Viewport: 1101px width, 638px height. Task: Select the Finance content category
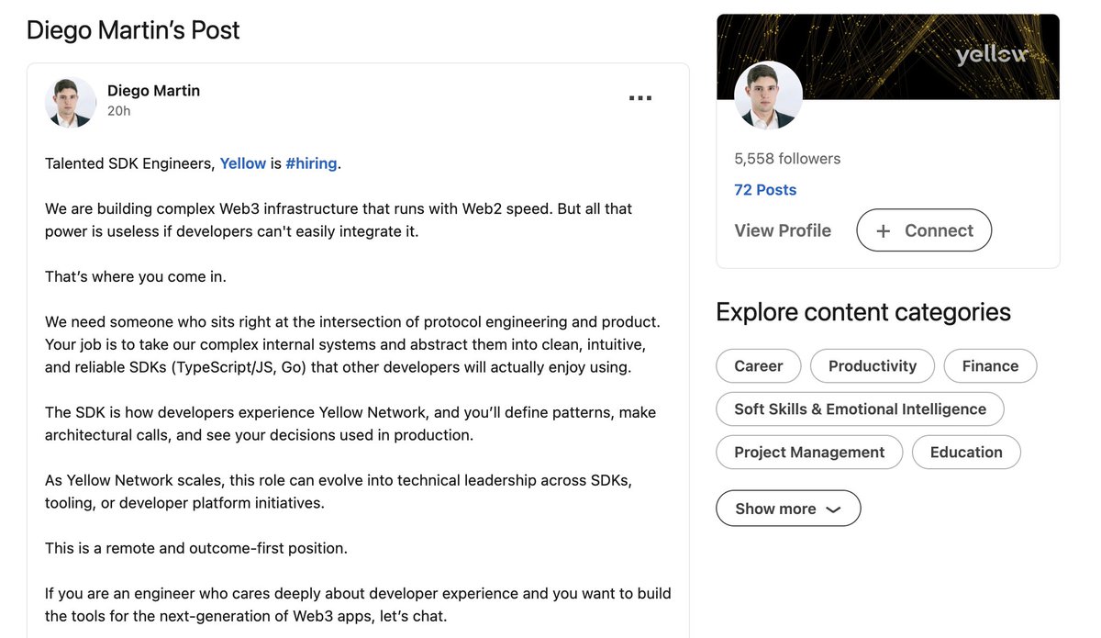pos(990,365)
